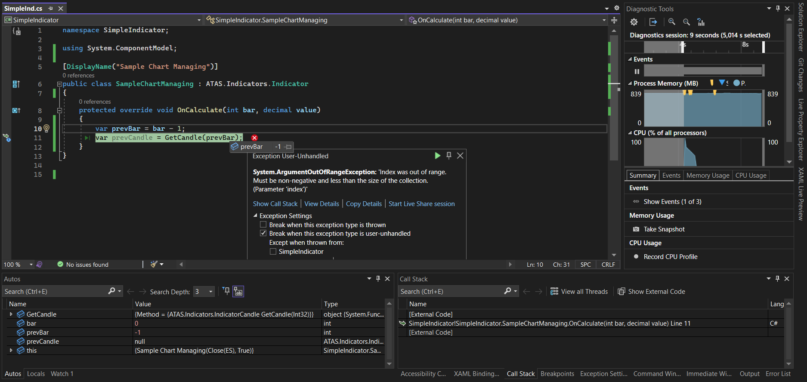
Task: Click Show Call Stack link
Action: point(275,203)
